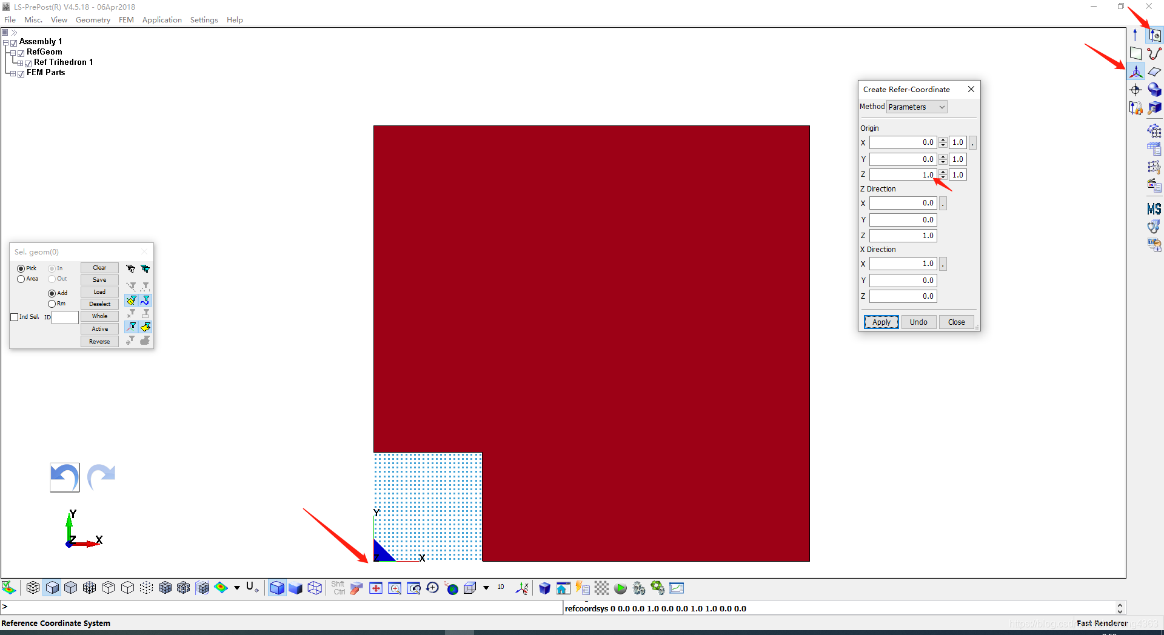Click the Zoom In magnifier toolbar icon
Viewport: 1164px width, 635px height.
click(x=395, y=588)
